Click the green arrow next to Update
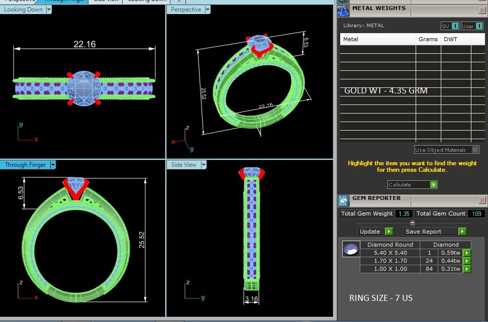 point(388,232)
